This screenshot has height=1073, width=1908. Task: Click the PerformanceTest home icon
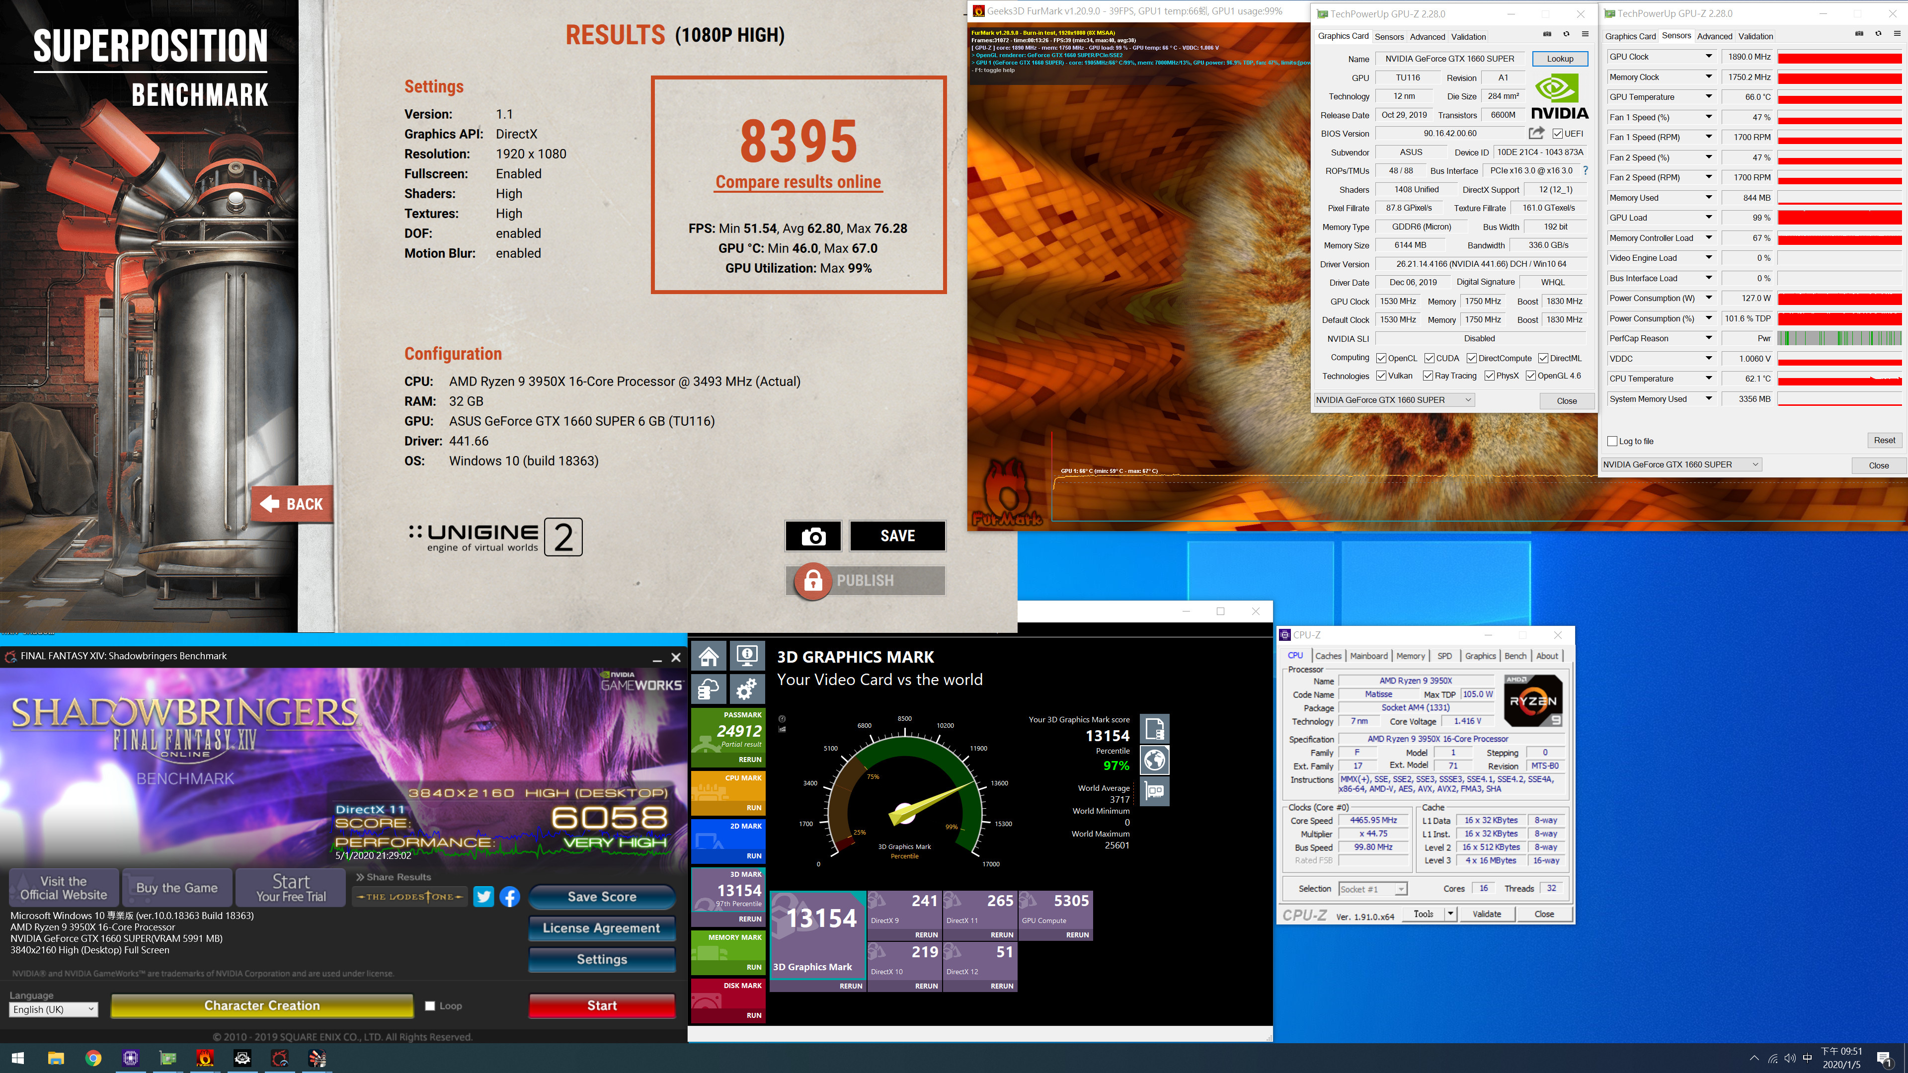click(x=709, y=656)
